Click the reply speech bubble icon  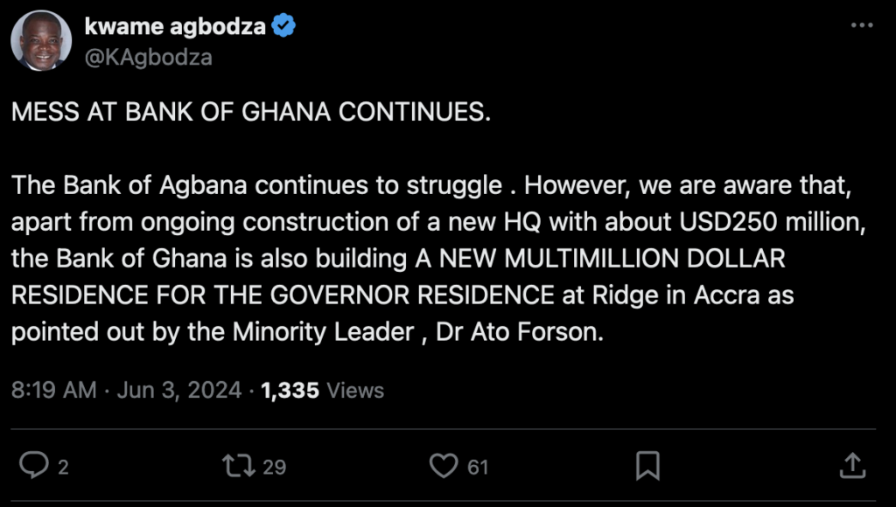point(33,465)
